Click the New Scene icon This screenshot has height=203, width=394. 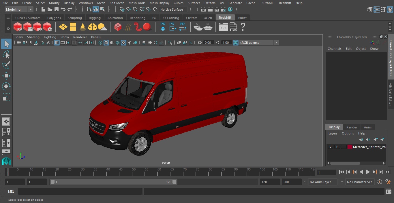[43, 9]
